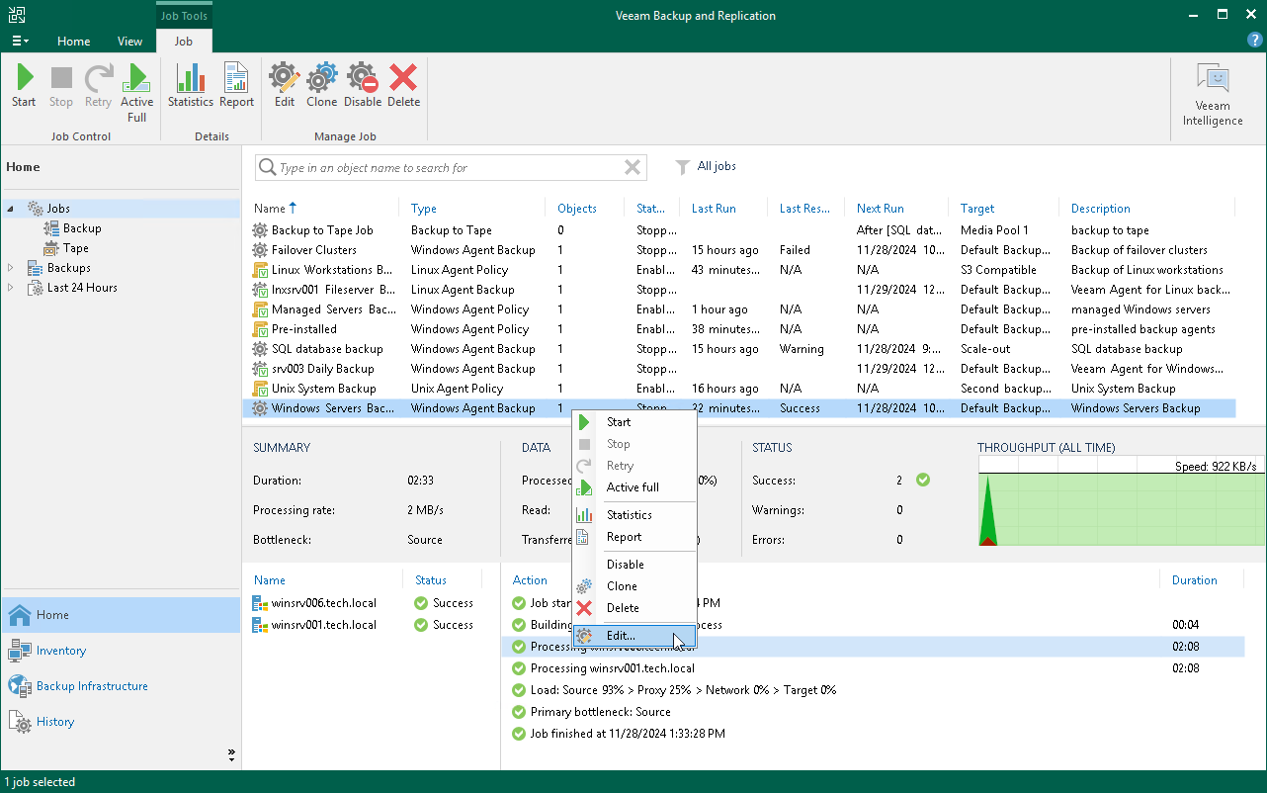Sort jobs by Next Run column
Image resolution: width=1267 pixels, height=793 pixels.
[x=881, y=209]
